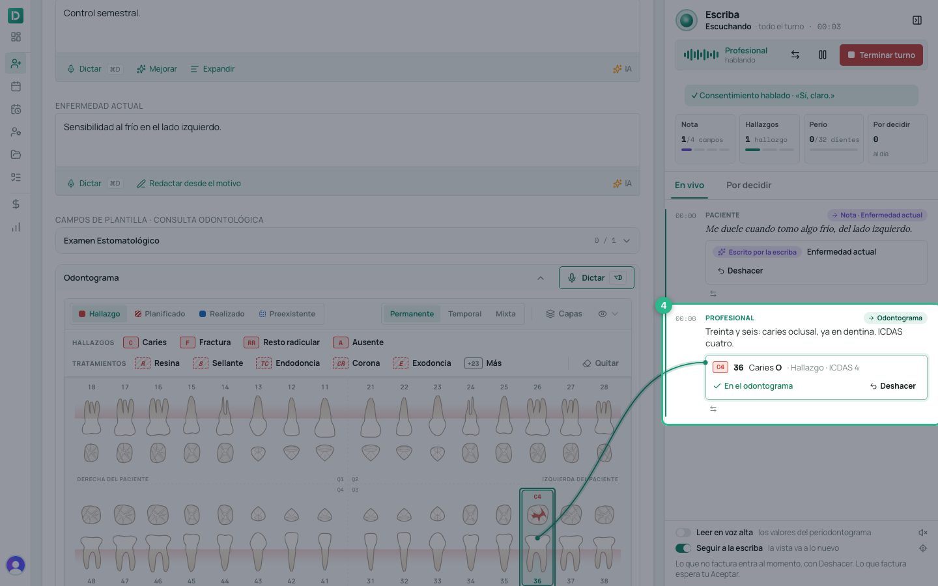
Task: Disable Seguir a la escriba switch
Action: point(683,548)
